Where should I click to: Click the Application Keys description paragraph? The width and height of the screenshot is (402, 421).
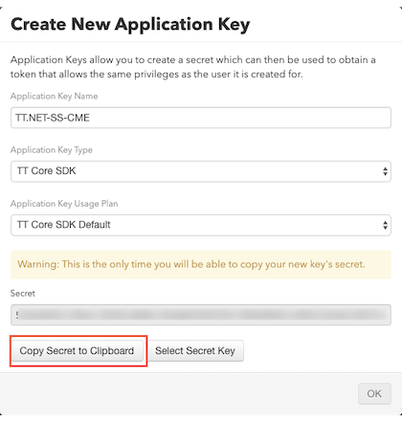[192, 67]
